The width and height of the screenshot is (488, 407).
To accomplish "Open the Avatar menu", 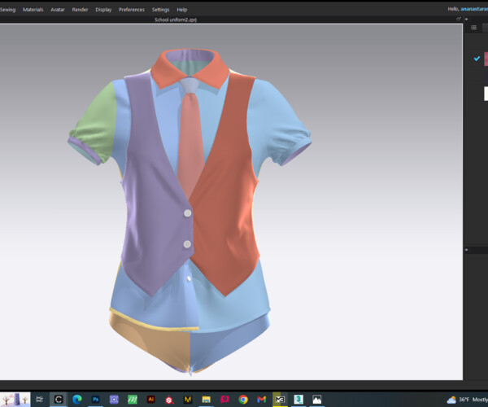I will click(x=58, y=10).
